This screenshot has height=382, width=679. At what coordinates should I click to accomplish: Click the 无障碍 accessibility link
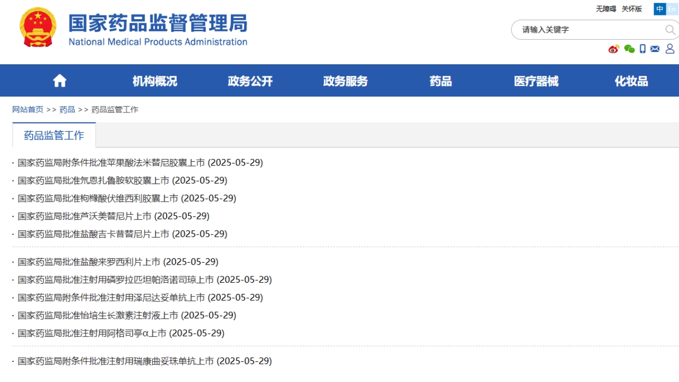click(x=606, y=9)
